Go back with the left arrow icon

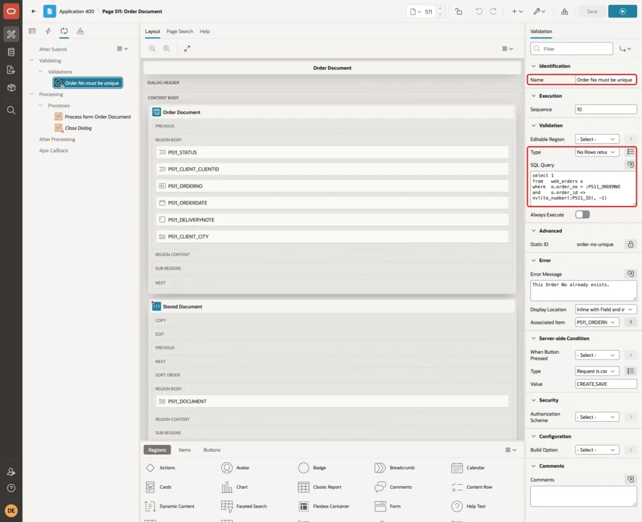click(x=34, y=11)
